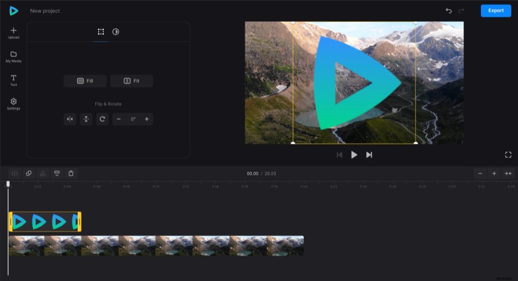Send the clip layer backward
518x281 pixels.
point(57,174)
